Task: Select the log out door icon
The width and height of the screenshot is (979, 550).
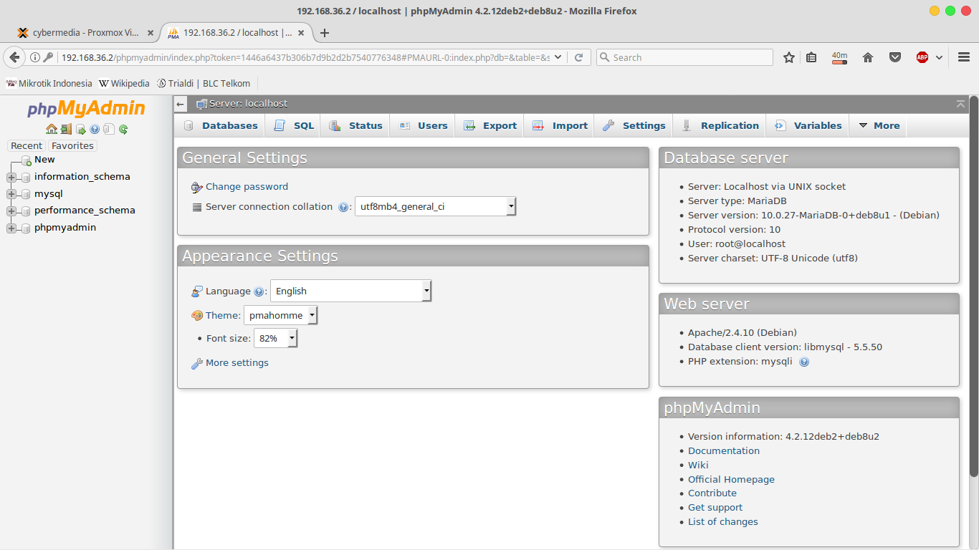Action: [x=66, y=130]
